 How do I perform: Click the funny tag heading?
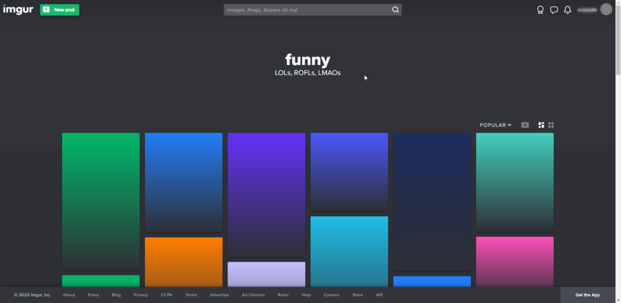(308, 60)
